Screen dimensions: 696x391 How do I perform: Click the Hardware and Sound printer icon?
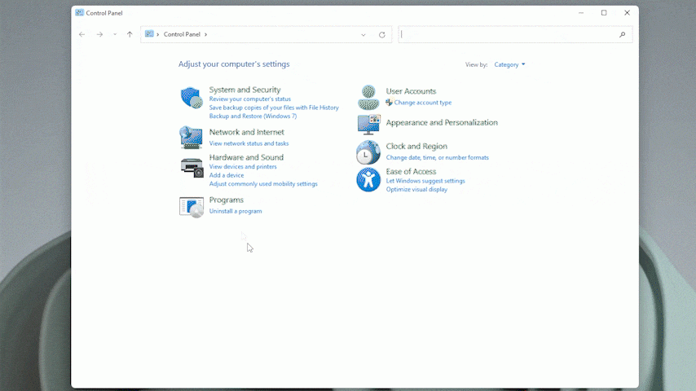pos(192,168)
